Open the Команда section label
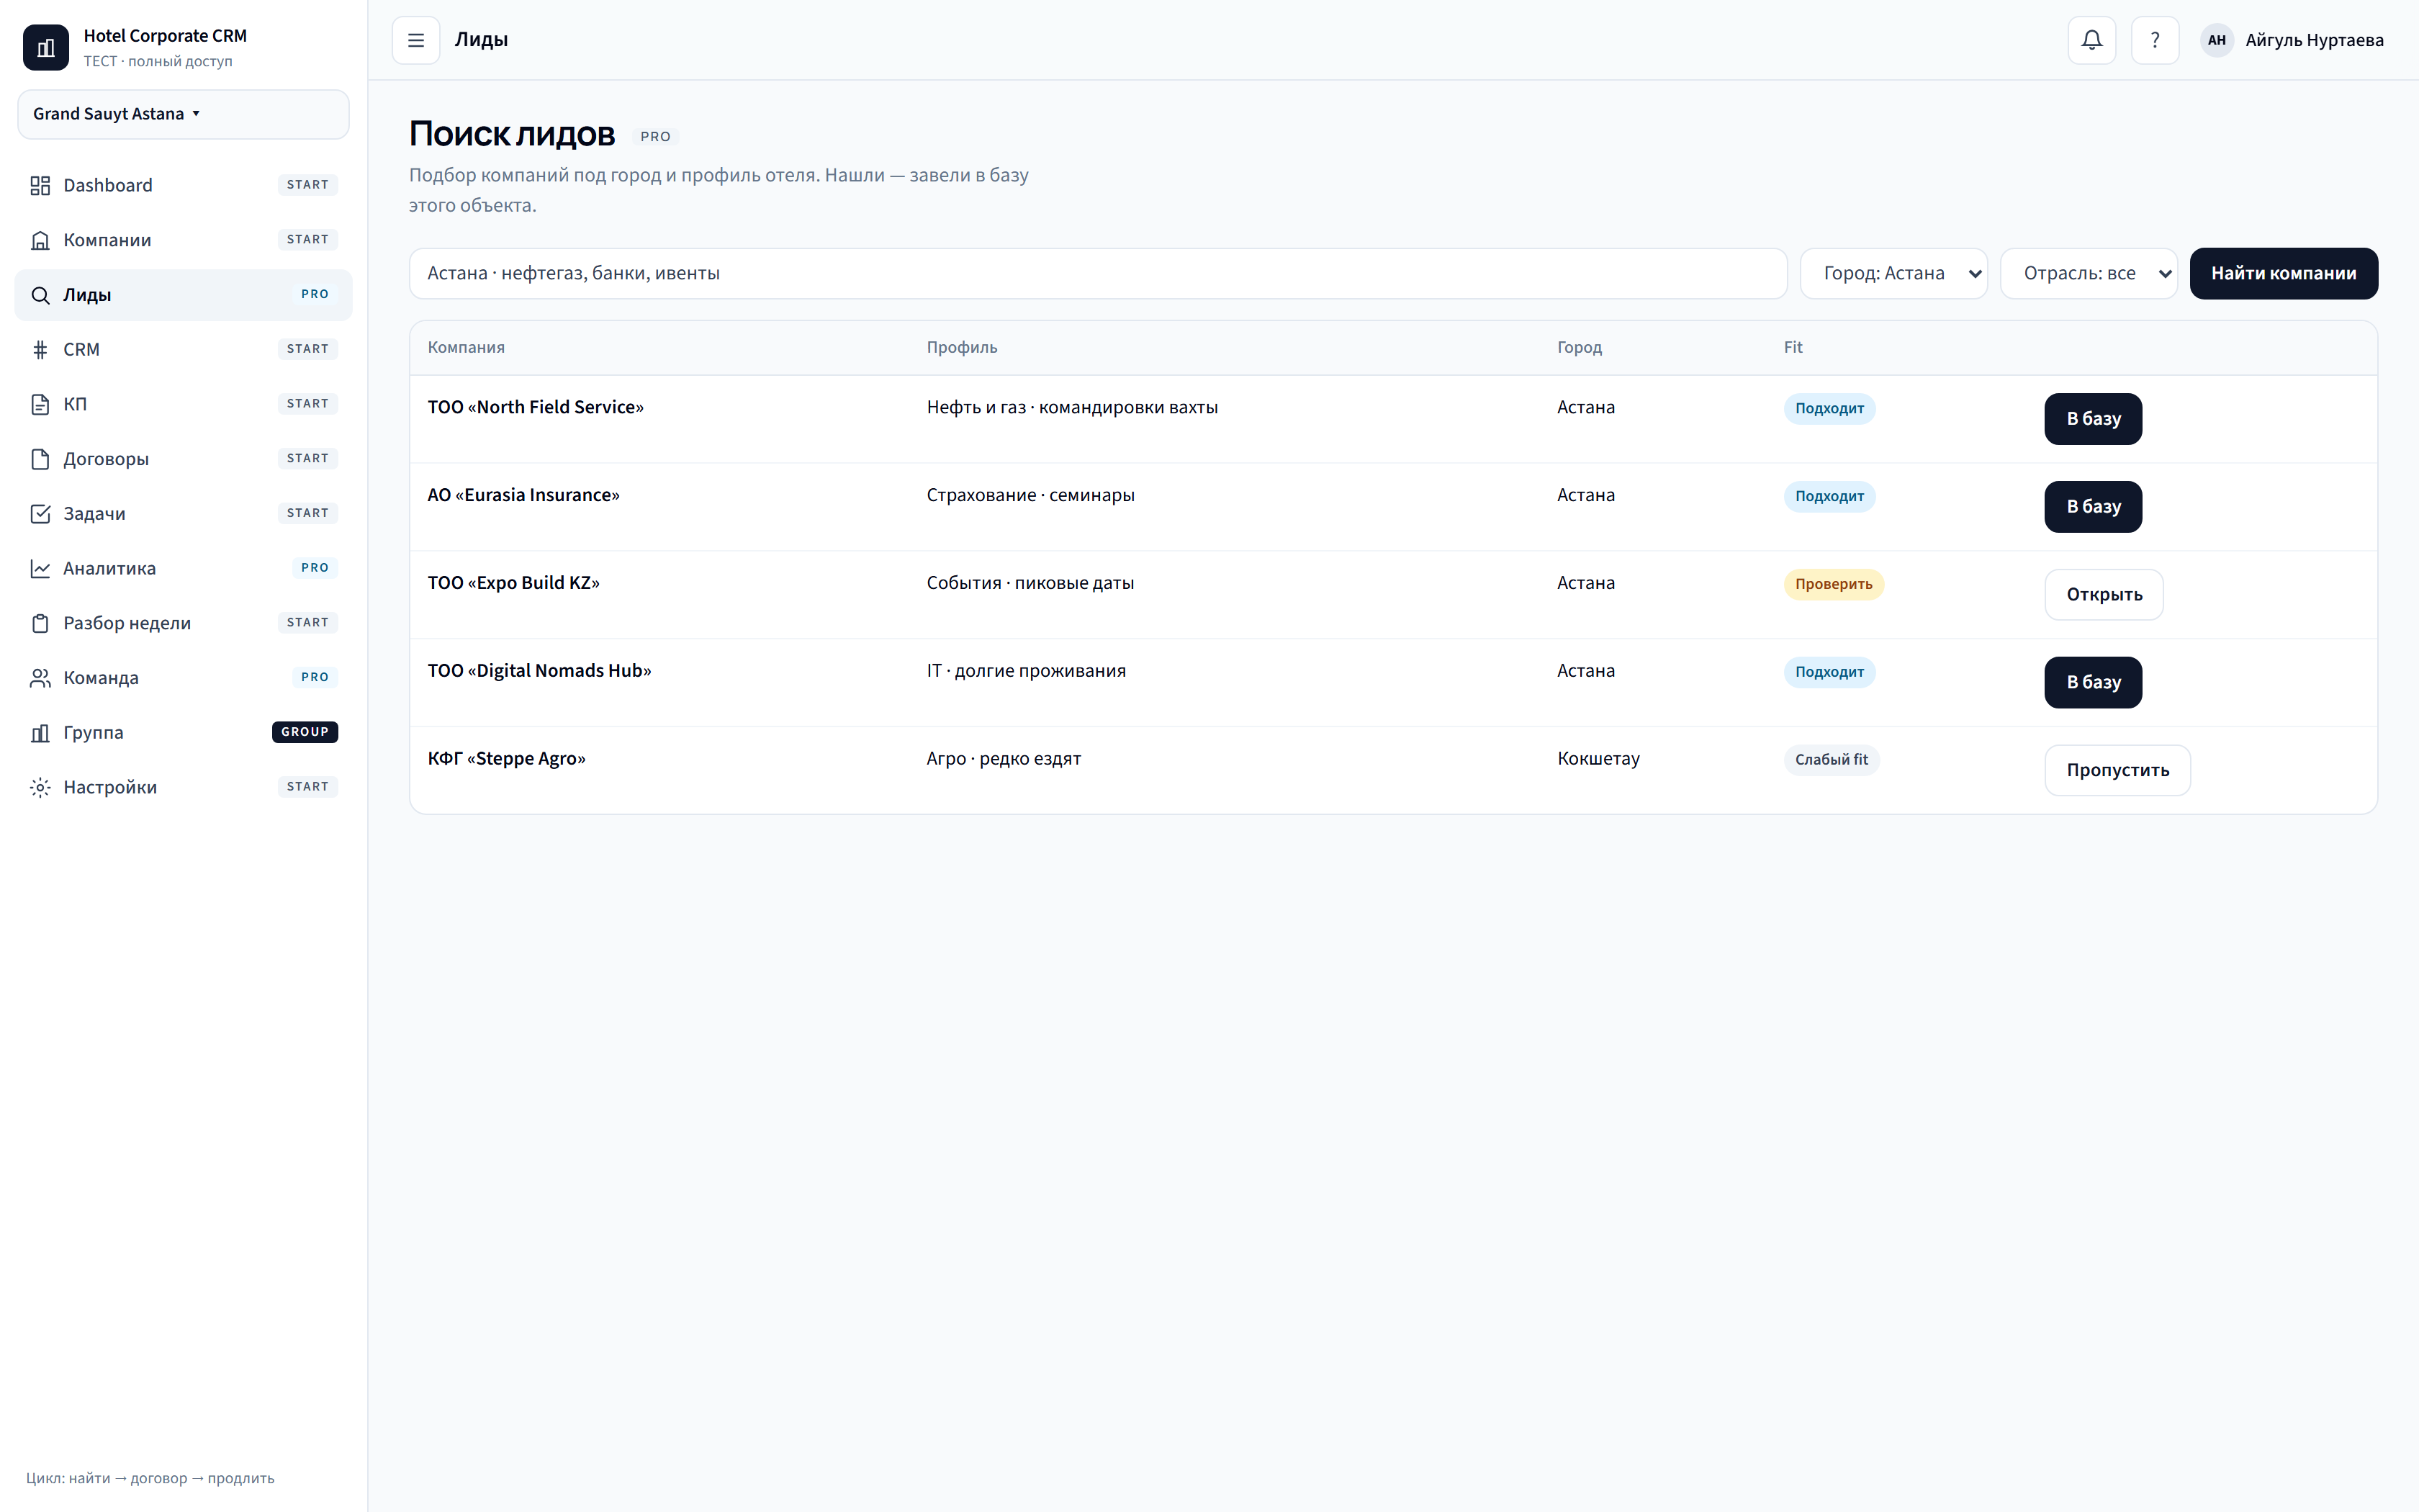This screenshot has width=2419, height=1512. pyautogui.click(x=101, y=678)
